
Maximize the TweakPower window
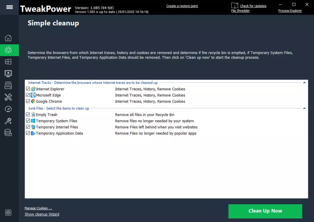(x=294, y=4)
